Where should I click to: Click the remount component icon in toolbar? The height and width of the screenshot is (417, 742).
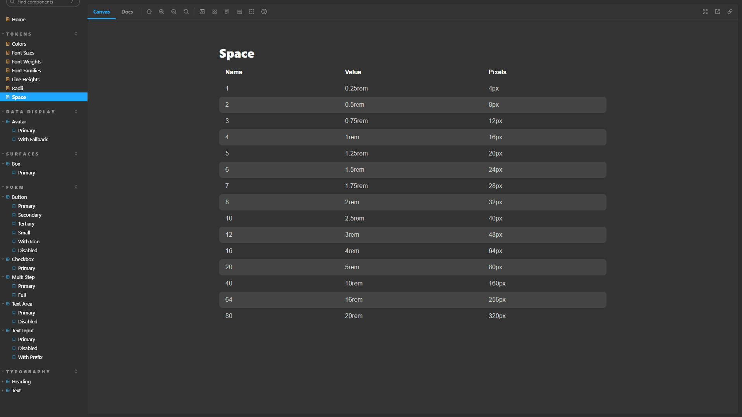[x=149, y=12]
